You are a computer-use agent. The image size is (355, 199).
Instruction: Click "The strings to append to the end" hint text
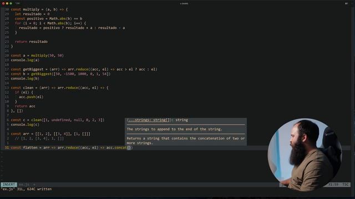[175, 129]
